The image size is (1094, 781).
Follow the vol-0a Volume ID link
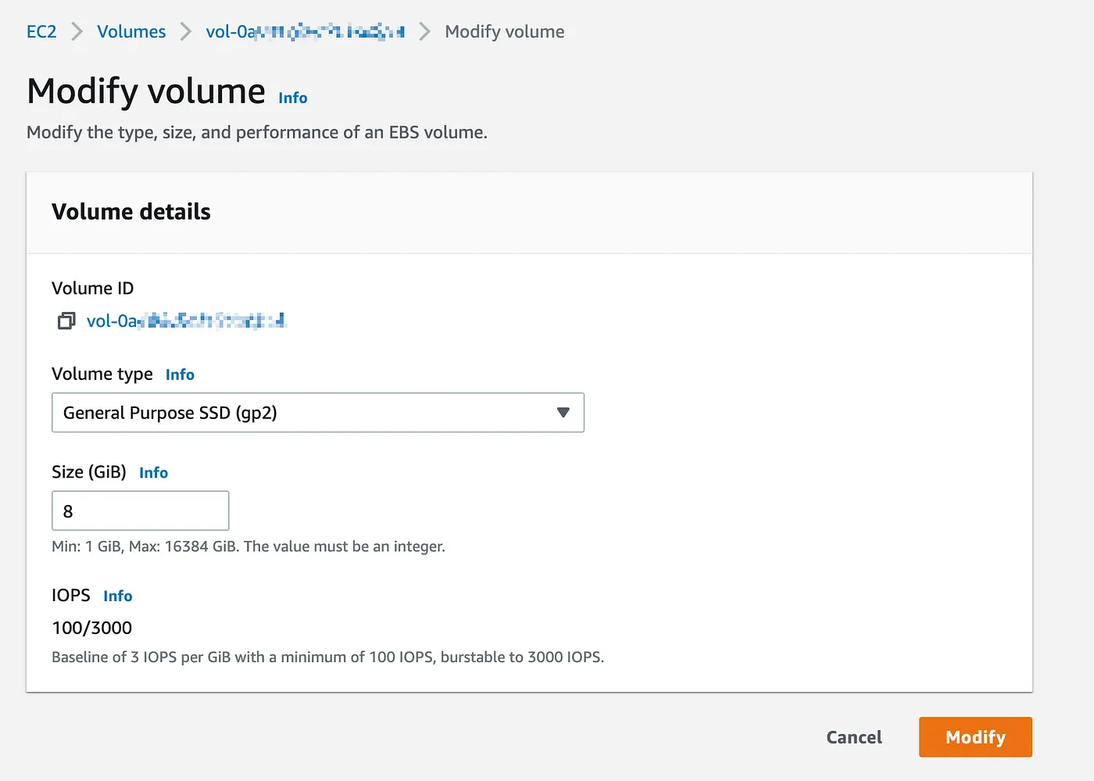(186, 321)
